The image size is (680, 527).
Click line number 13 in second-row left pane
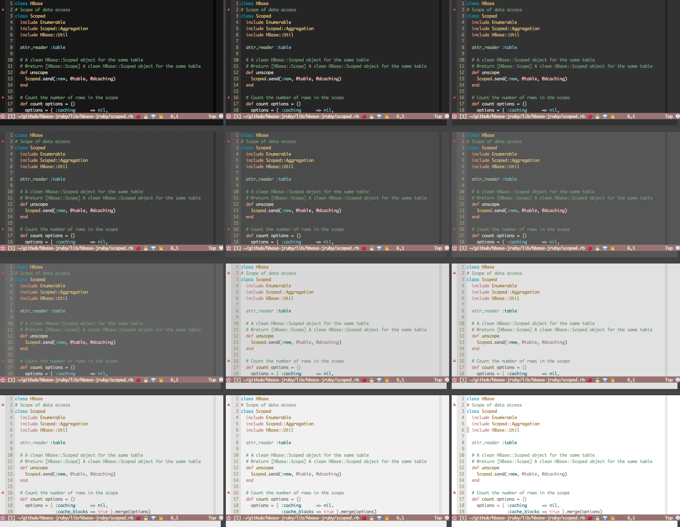(10, 210)
